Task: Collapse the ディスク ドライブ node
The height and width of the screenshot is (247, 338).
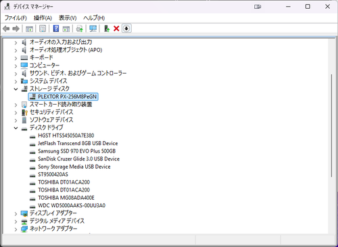Action: point(16,128)
